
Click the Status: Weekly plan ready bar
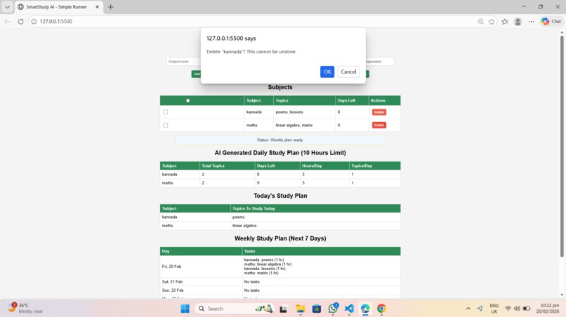(x=280, y=140)
